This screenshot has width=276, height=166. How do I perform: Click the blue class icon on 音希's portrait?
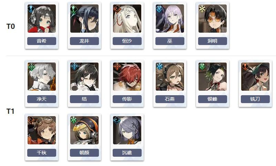pyautogui.click(x=31, y=9)
